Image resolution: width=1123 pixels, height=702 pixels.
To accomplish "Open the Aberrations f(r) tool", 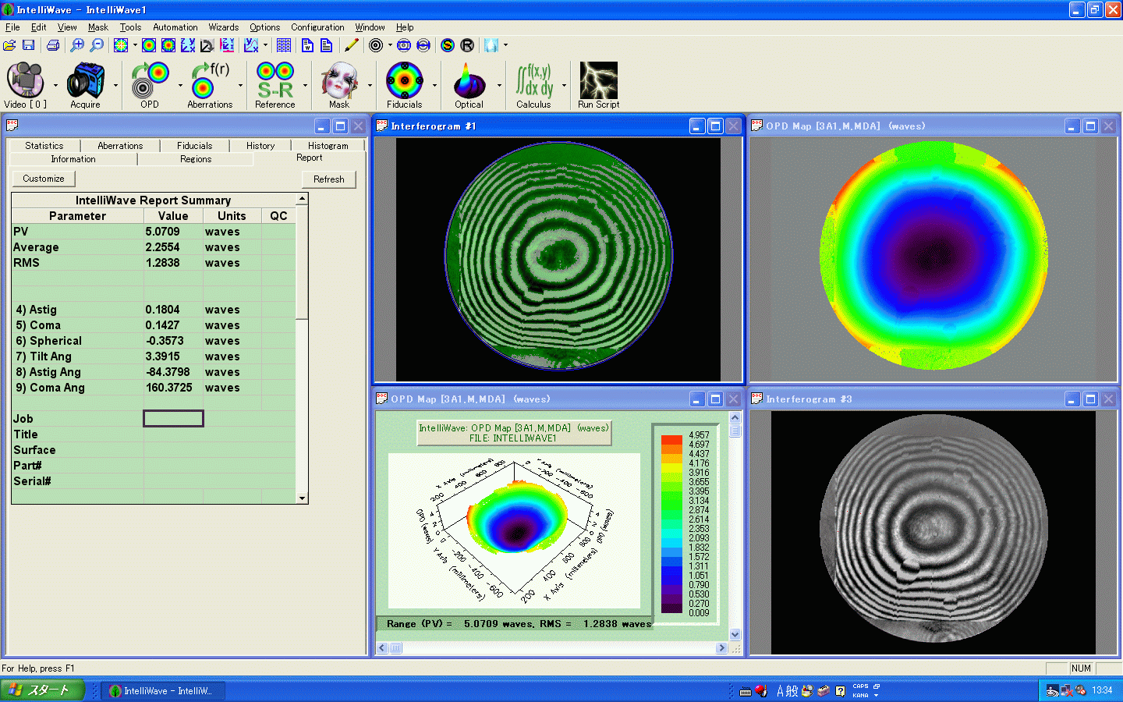I will coord(210,85).
